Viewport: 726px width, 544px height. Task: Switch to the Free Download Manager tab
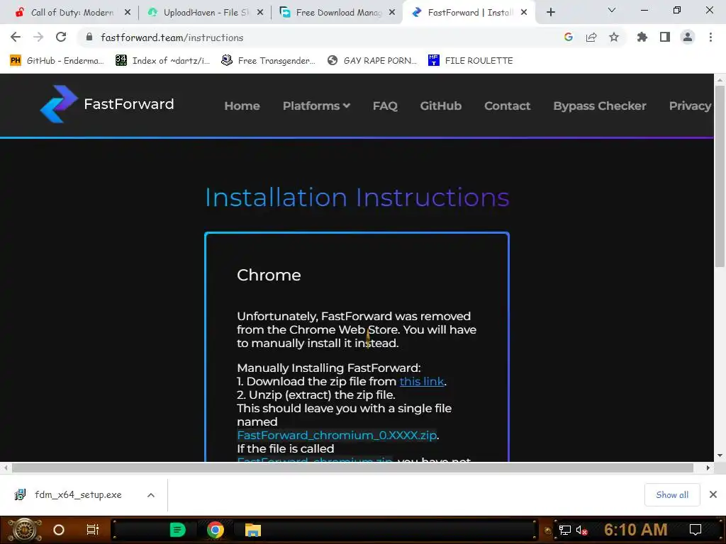coord(337,13)
